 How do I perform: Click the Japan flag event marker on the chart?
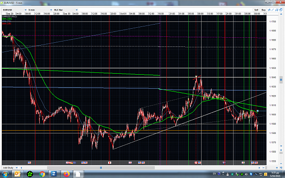(x=109, y=163)
